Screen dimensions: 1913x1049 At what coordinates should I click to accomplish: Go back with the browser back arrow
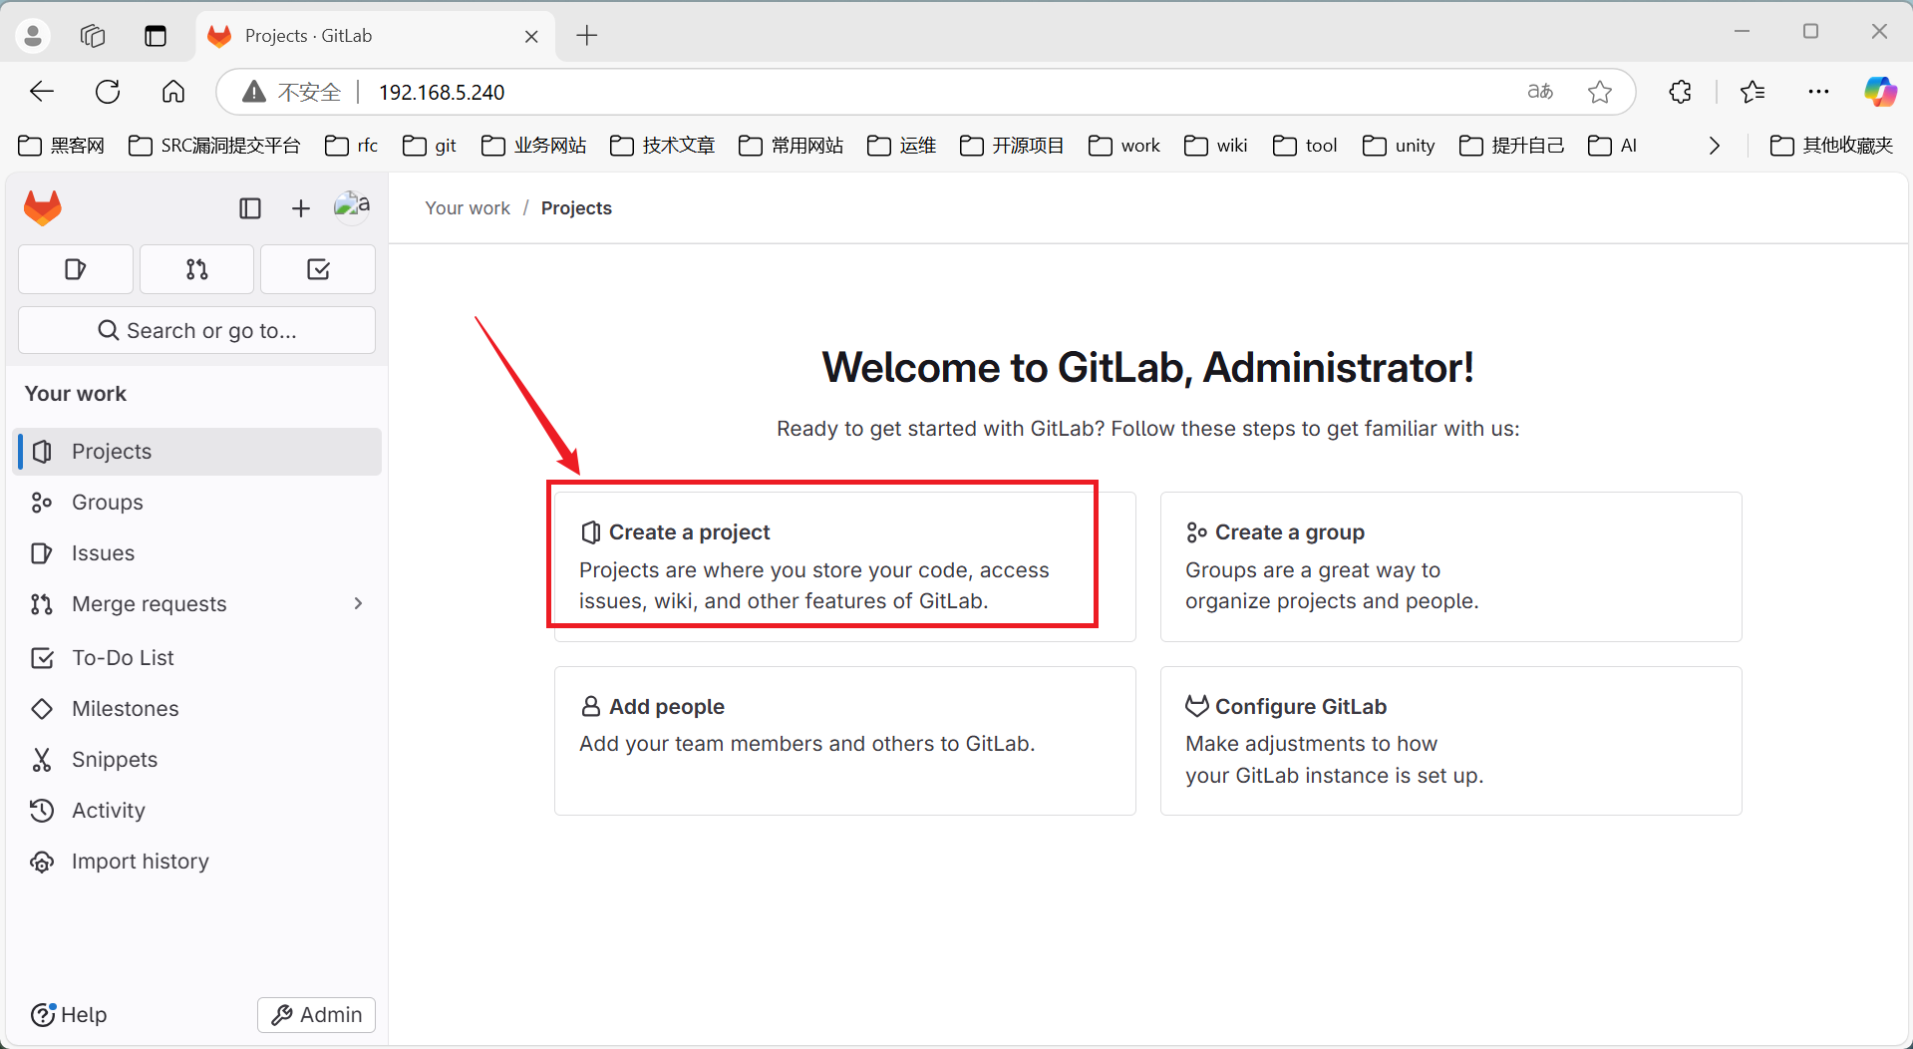click(42, 92)
